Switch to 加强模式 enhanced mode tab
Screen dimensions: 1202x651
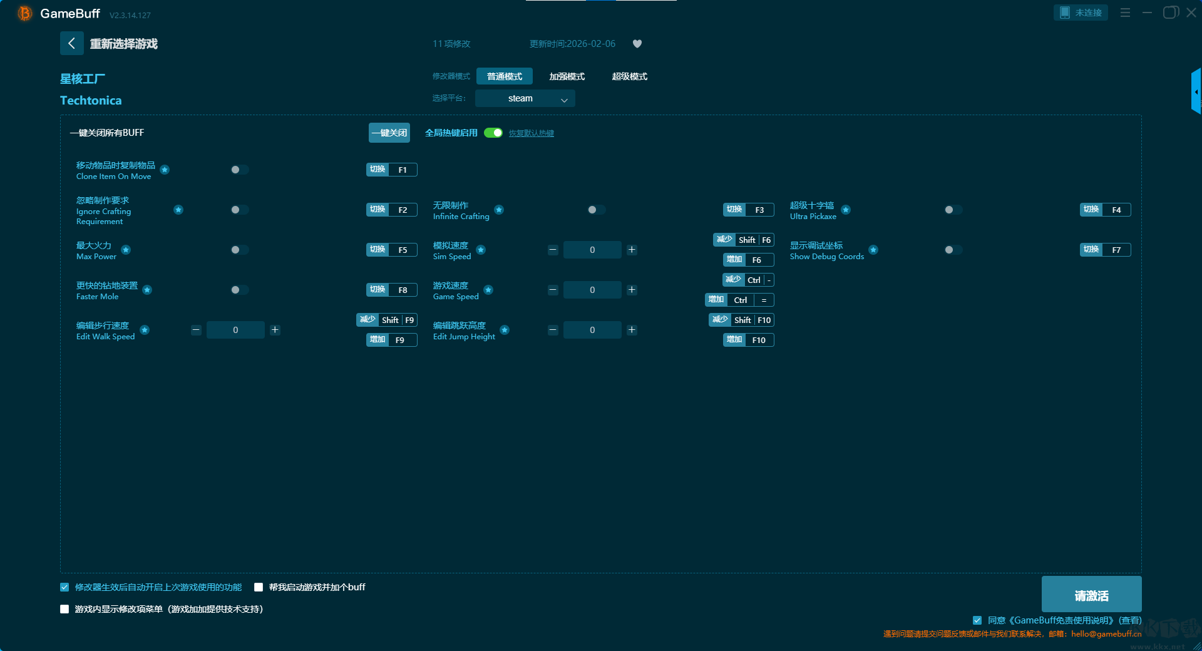[x=567, y=76]
